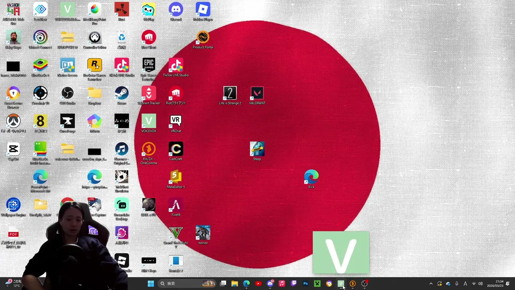Open the volume control in tray
Screen dimensions: 515x290
click(x=480, y=284)
